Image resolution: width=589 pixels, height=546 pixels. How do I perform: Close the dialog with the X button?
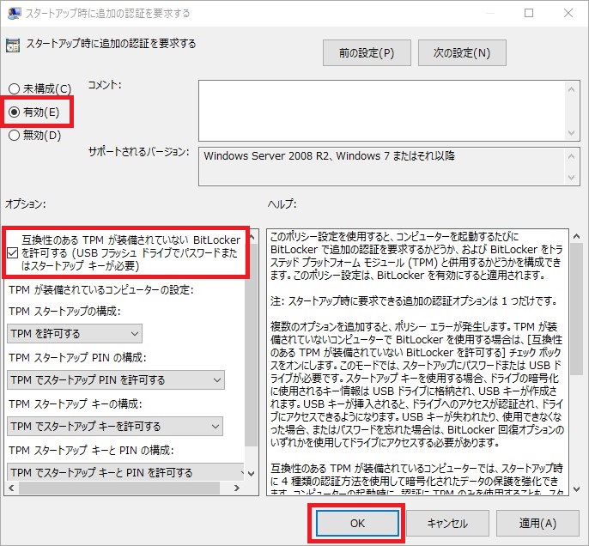coord(568,13)
